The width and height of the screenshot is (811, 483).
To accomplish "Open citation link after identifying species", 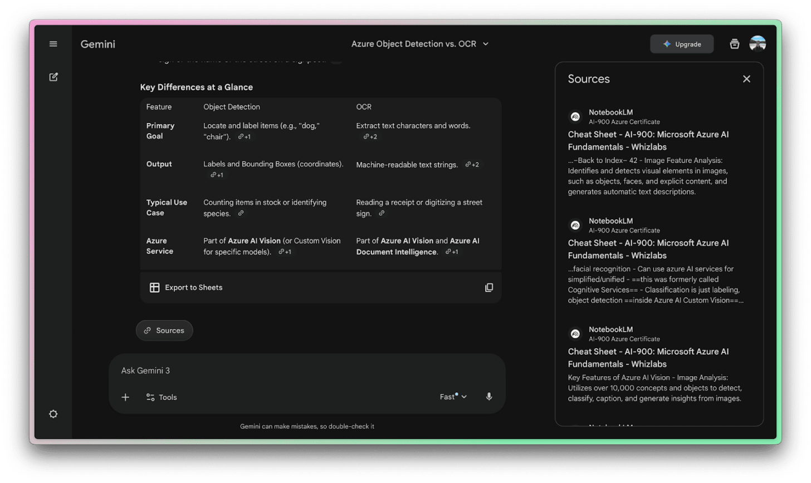I will click(241, 214).
